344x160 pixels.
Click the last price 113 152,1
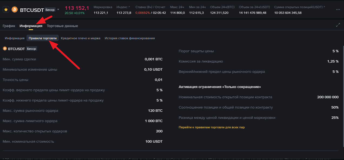77,8
